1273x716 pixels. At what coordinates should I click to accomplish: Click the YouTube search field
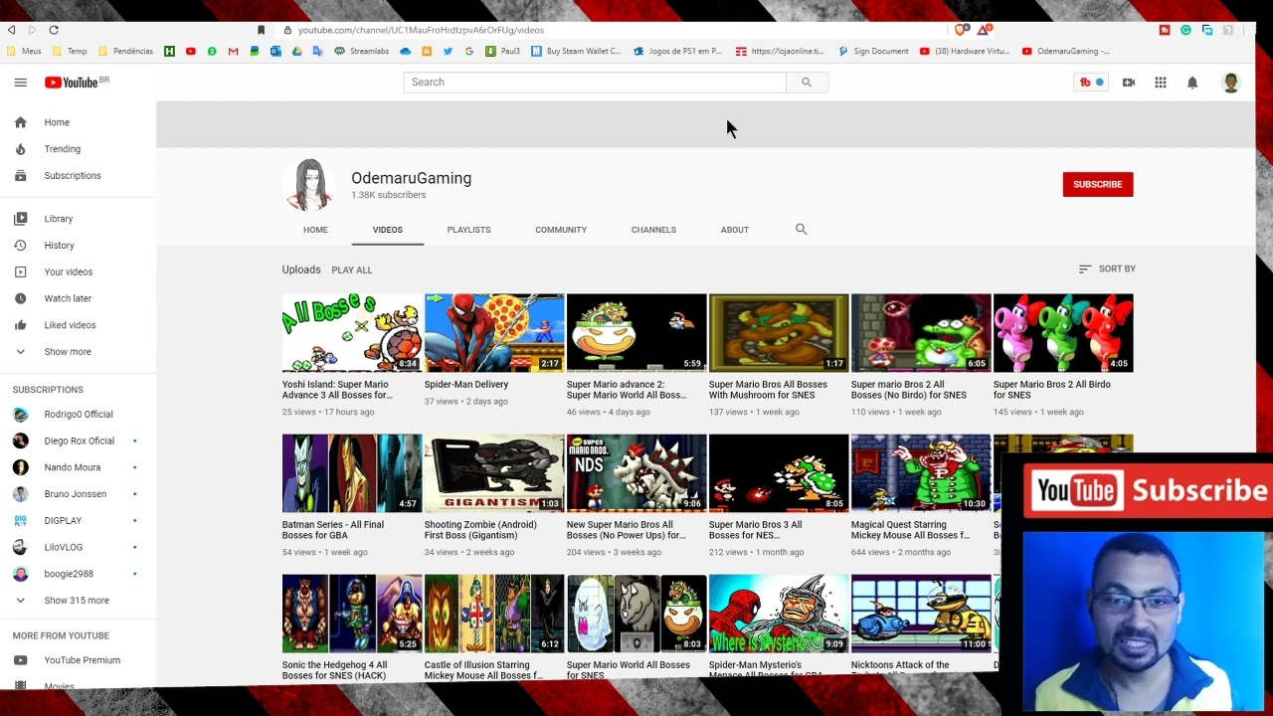(x=595, y=83)
